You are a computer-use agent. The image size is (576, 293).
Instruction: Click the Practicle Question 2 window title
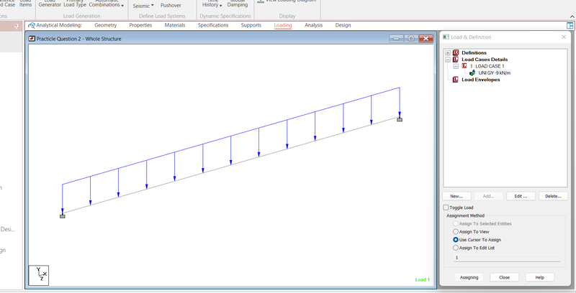pyautogui.click(x=78, y=39)
